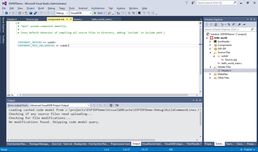Click the New Project toolbar icon

(20, 13)
